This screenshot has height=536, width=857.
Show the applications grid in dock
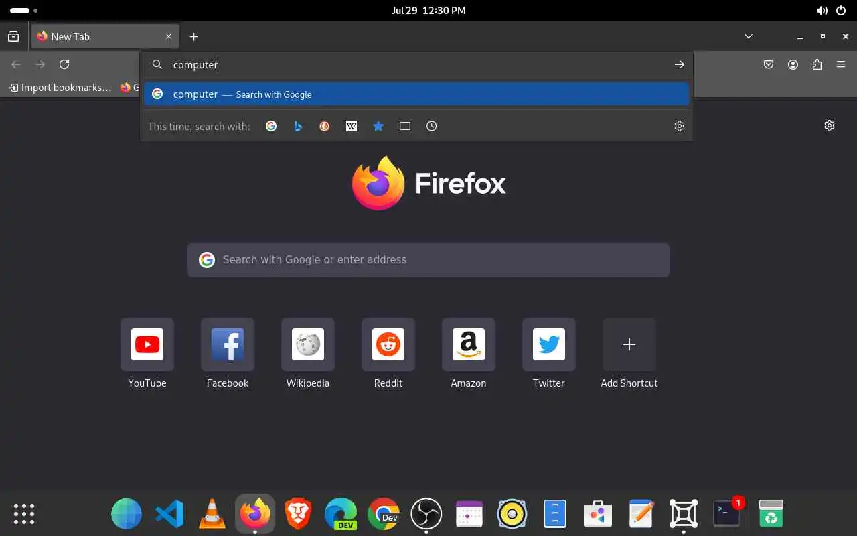(24, 514)
